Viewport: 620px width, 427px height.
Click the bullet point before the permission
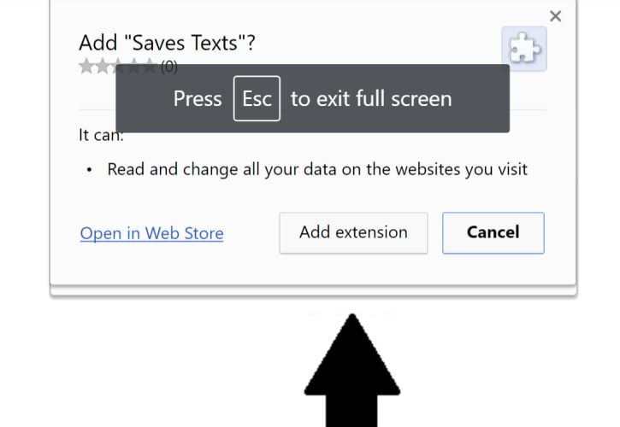coord(90,170)
